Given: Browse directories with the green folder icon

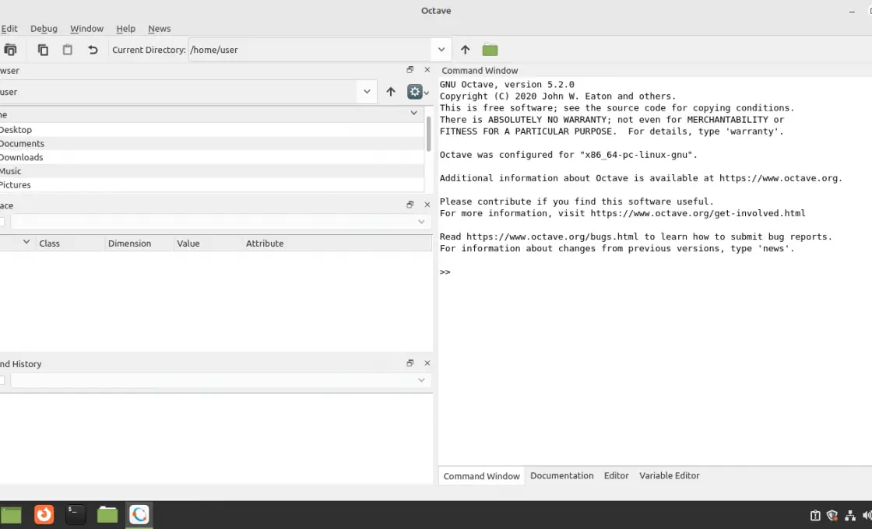Looking at the screenshot, I should pyautogui.click(x=490, y=50).
